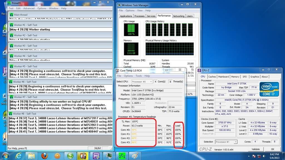Switch to the Services tab in Task Manager
This screenshot has height=160, width=285.
[151, 16]
